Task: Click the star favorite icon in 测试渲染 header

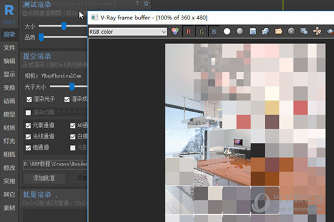Action: [146, 3]
